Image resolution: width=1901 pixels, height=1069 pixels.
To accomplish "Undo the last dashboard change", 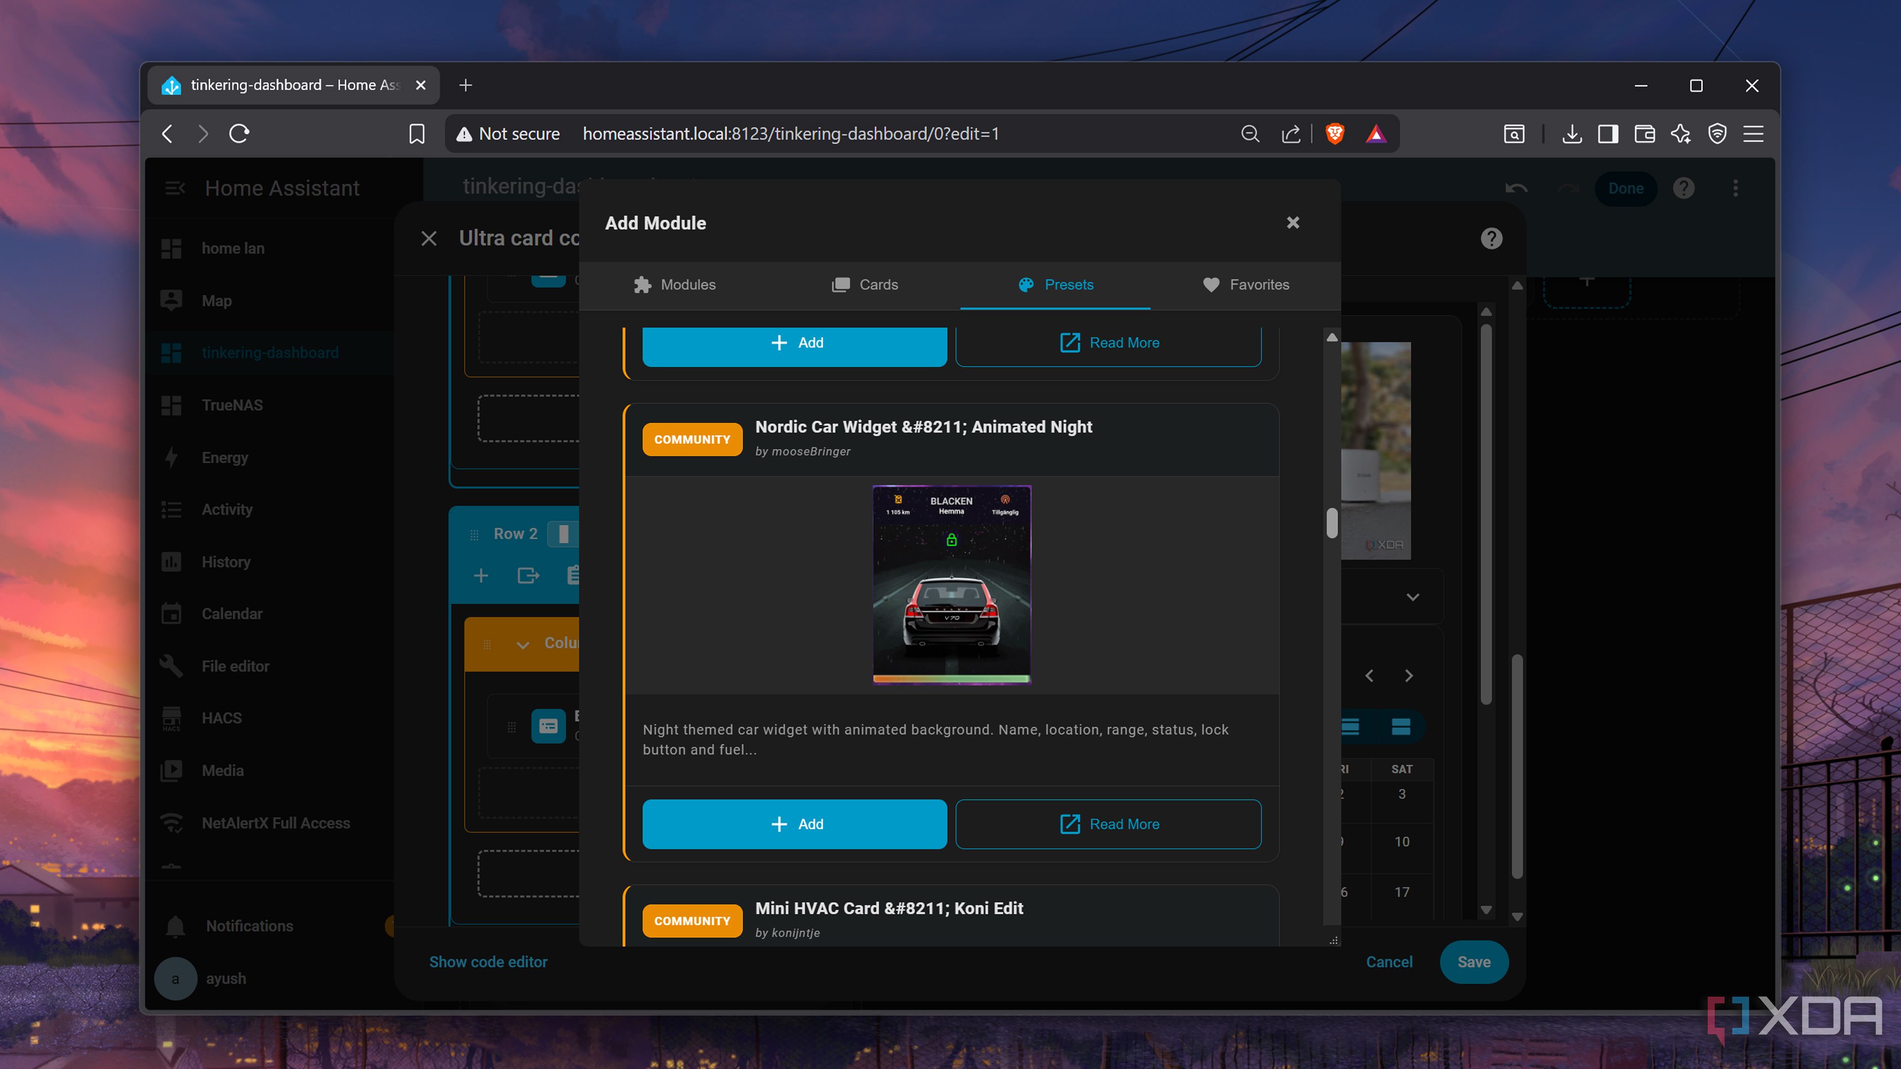I will tap(1516, 188).
